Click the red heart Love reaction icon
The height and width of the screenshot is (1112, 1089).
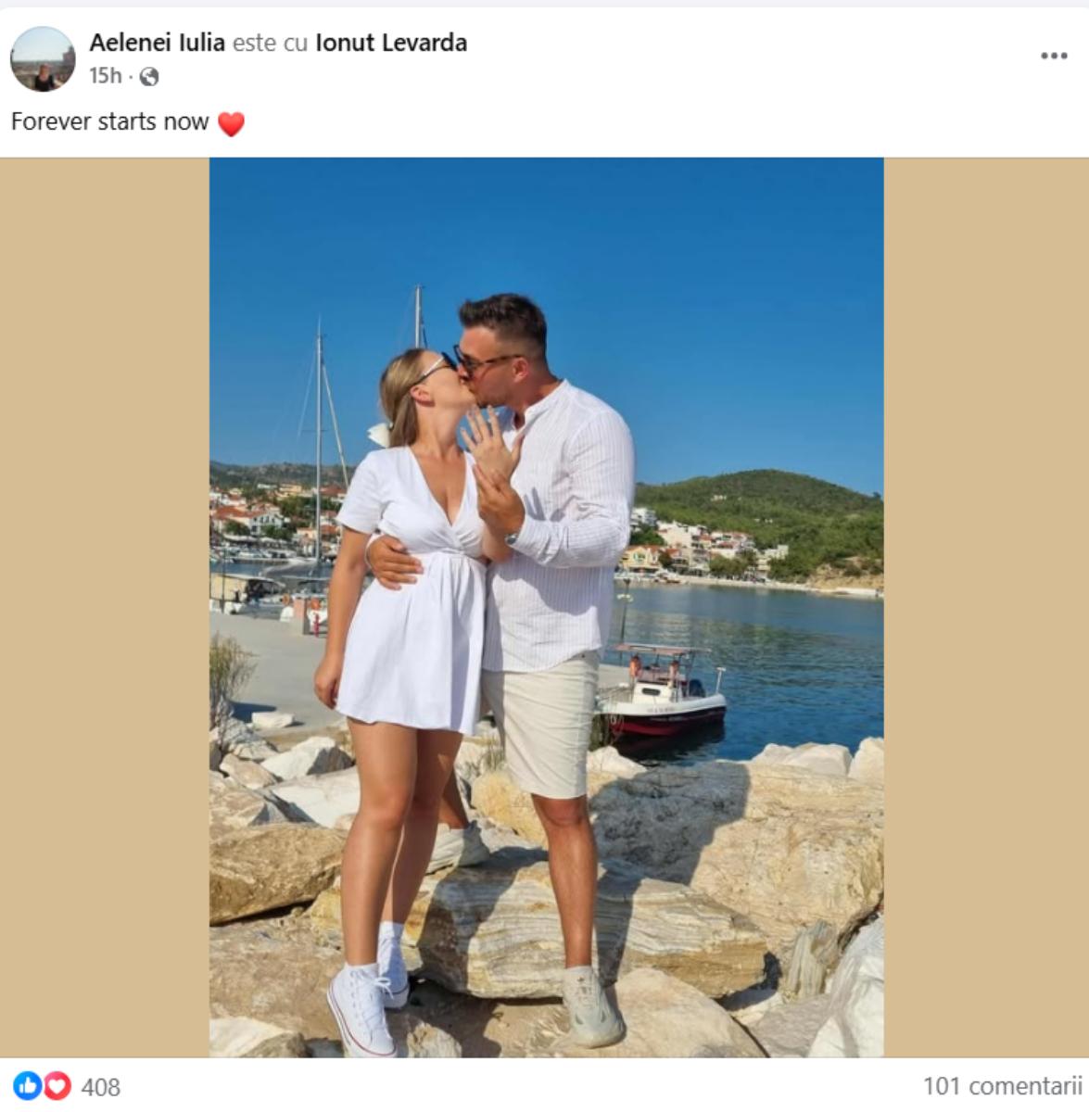pyautogui.click(x=57, y=1085)
